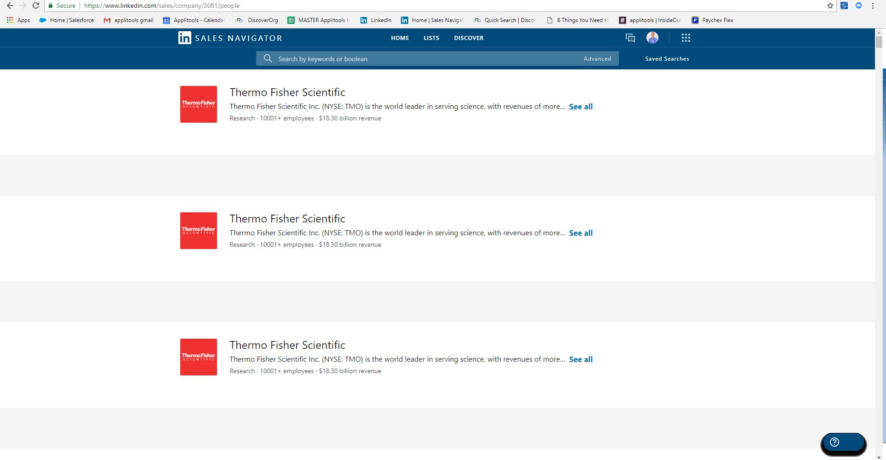Screen dimensions: 886x460
Task: Open the Home tab in navigation
Action: click(400, 38)
